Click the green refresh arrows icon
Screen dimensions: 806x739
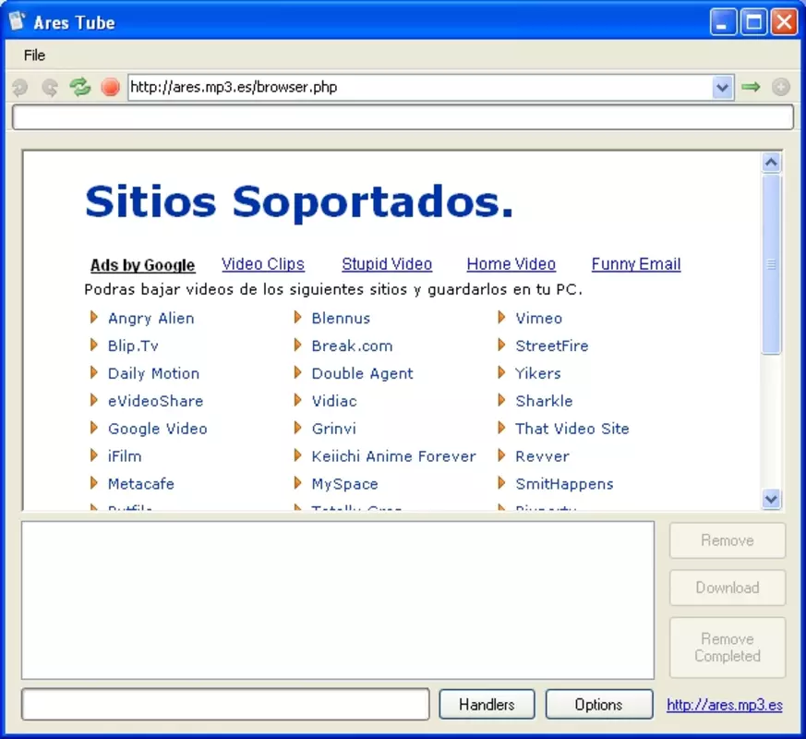pyautogui.click(x=80, y=87)
